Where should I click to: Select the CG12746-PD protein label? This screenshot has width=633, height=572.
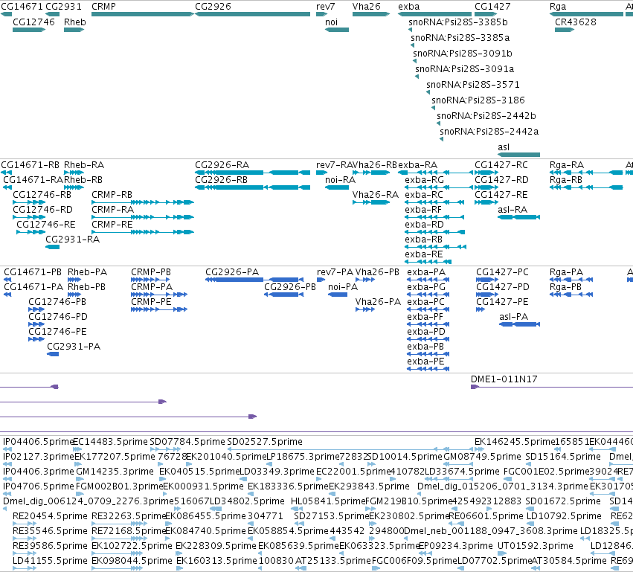pyautogui.click(x=58, y=318)
